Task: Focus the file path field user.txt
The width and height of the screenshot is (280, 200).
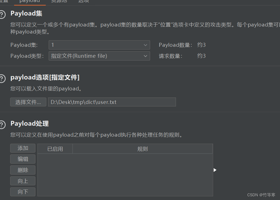Action: click(x=112, y=102)
